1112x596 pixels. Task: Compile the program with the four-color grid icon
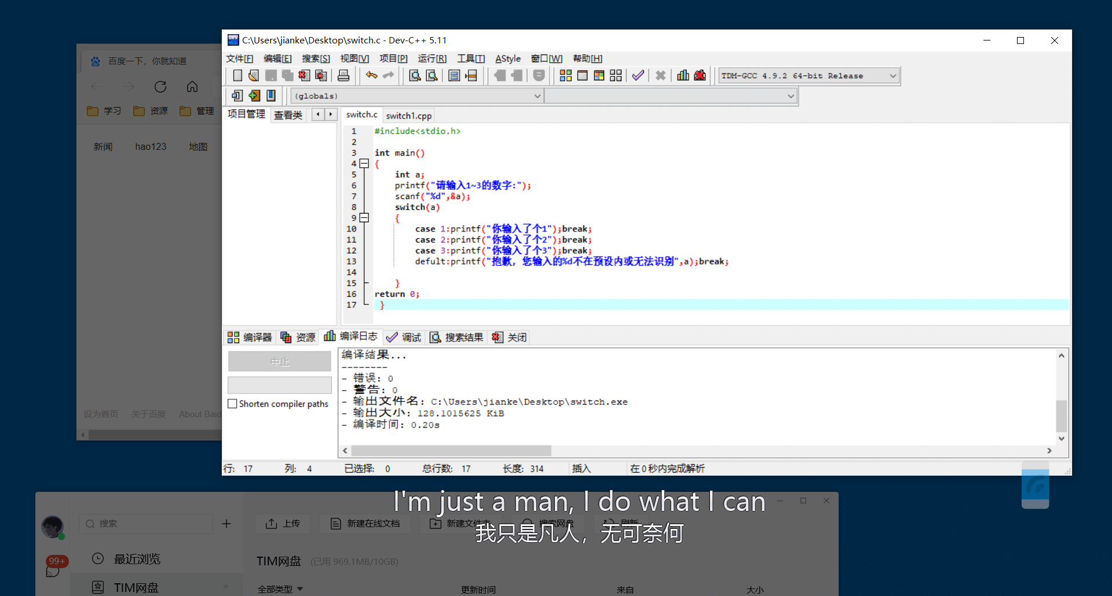[566, 75]
